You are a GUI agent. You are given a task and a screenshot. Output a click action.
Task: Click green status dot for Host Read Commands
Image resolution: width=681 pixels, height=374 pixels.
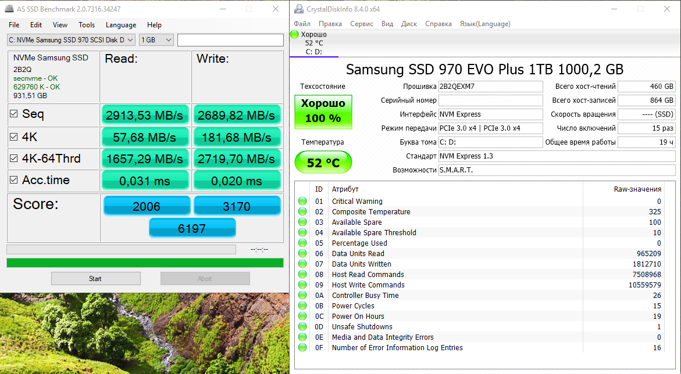[x=302, y=274]
